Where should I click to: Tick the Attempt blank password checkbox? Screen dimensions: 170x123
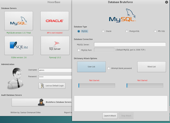(x=109, y=68)
